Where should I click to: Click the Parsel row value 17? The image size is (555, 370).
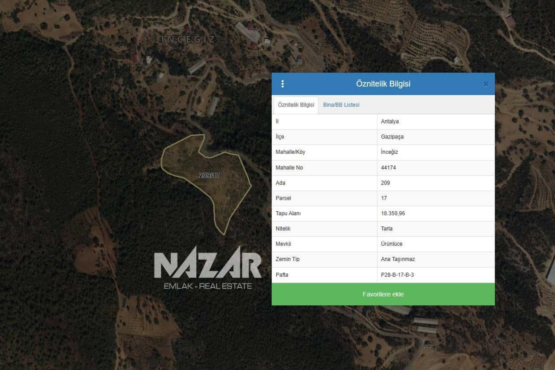[x=384, y=198]
